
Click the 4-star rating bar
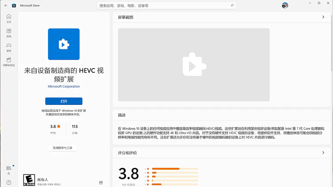click(x=175, y=172)
